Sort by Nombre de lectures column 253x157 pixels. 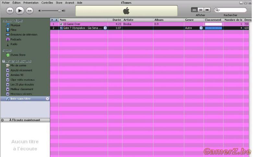coord(233,20)
